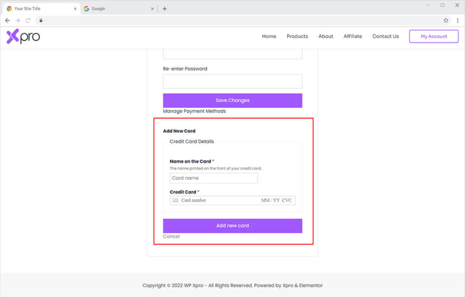Click the Cancel link
This screenshot has height=297, width=465.
tap(171, 236)
